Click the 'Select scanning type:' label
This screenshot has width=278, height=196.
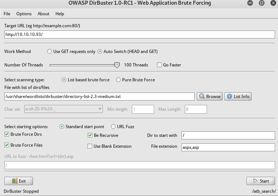24,80
